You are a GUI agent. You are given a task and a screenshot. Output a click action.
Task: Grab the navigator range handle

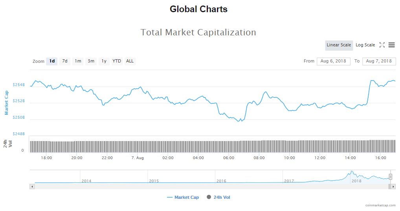[x=391, y=177]
